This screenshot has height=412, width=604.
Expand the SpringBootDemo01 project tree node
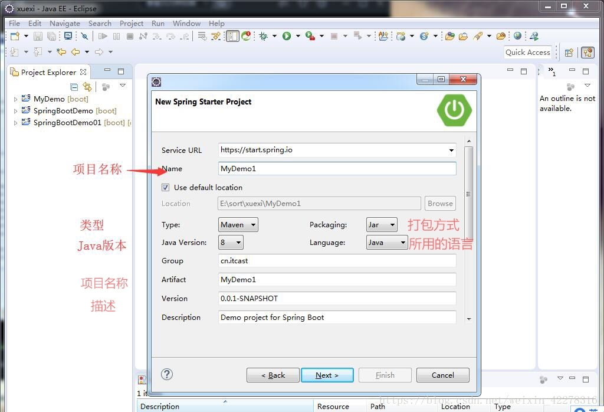(x=15, y=123)
